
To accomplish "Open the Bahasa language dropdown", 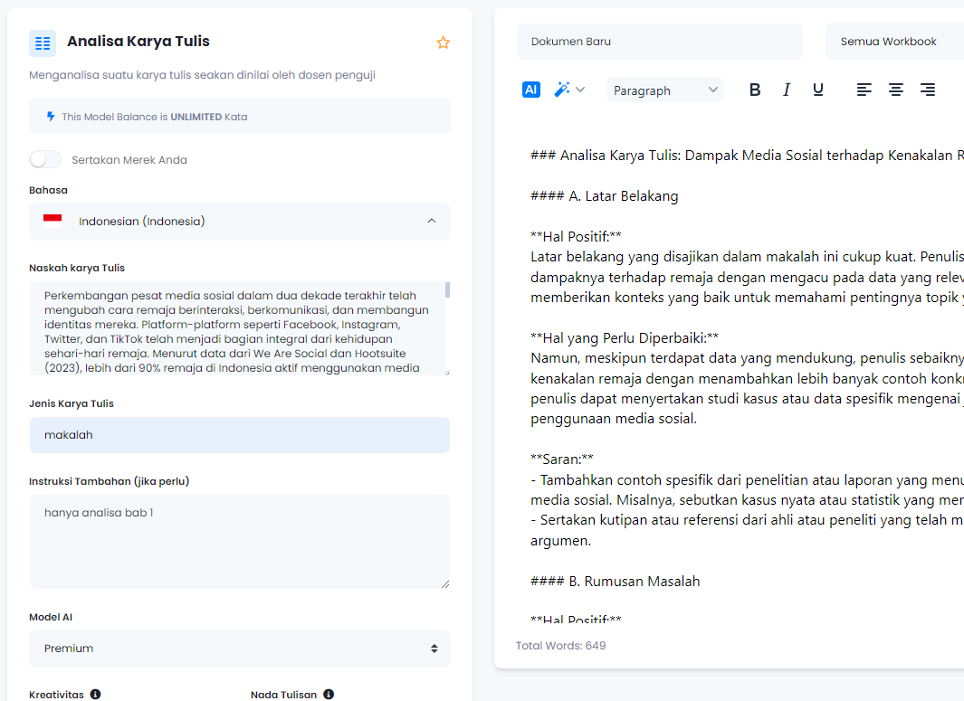I will tap(239, 222).
